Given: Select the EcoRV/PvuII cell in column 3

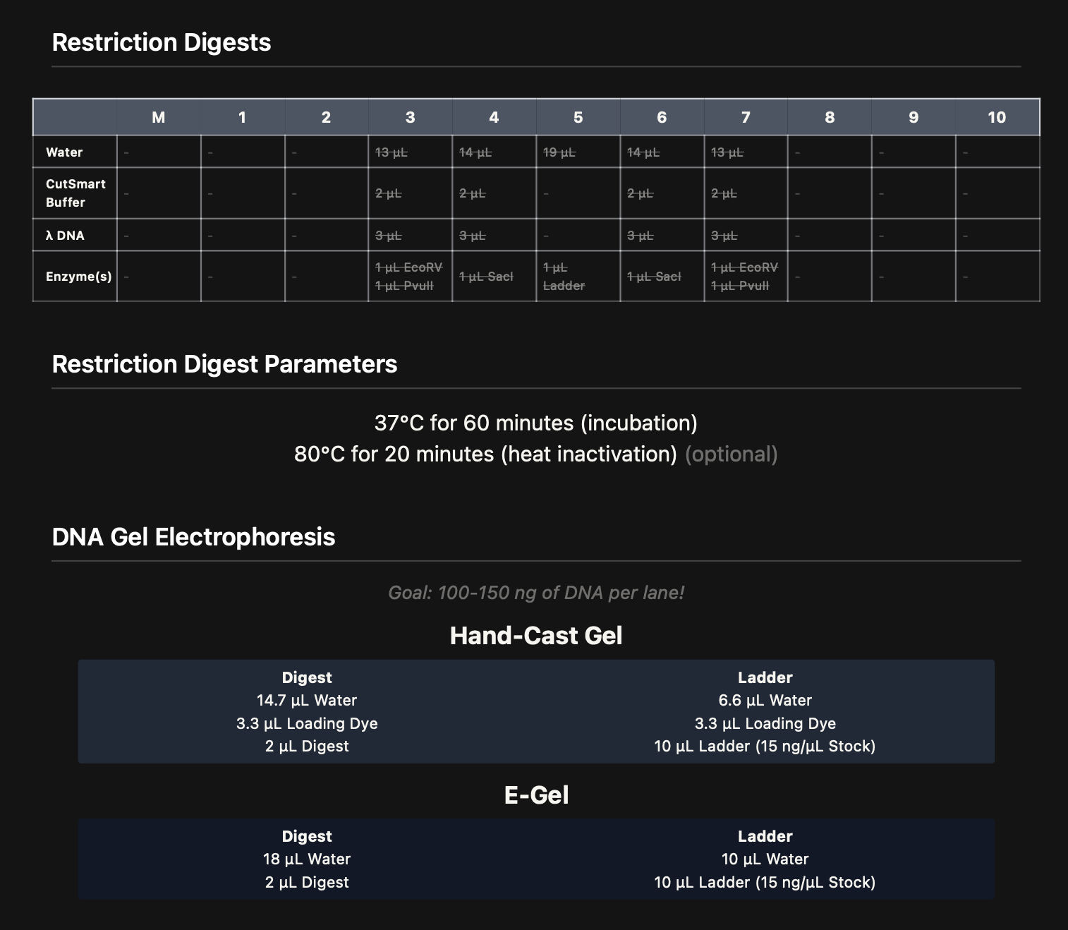Looking at the screenshot, I should point(409,277).
